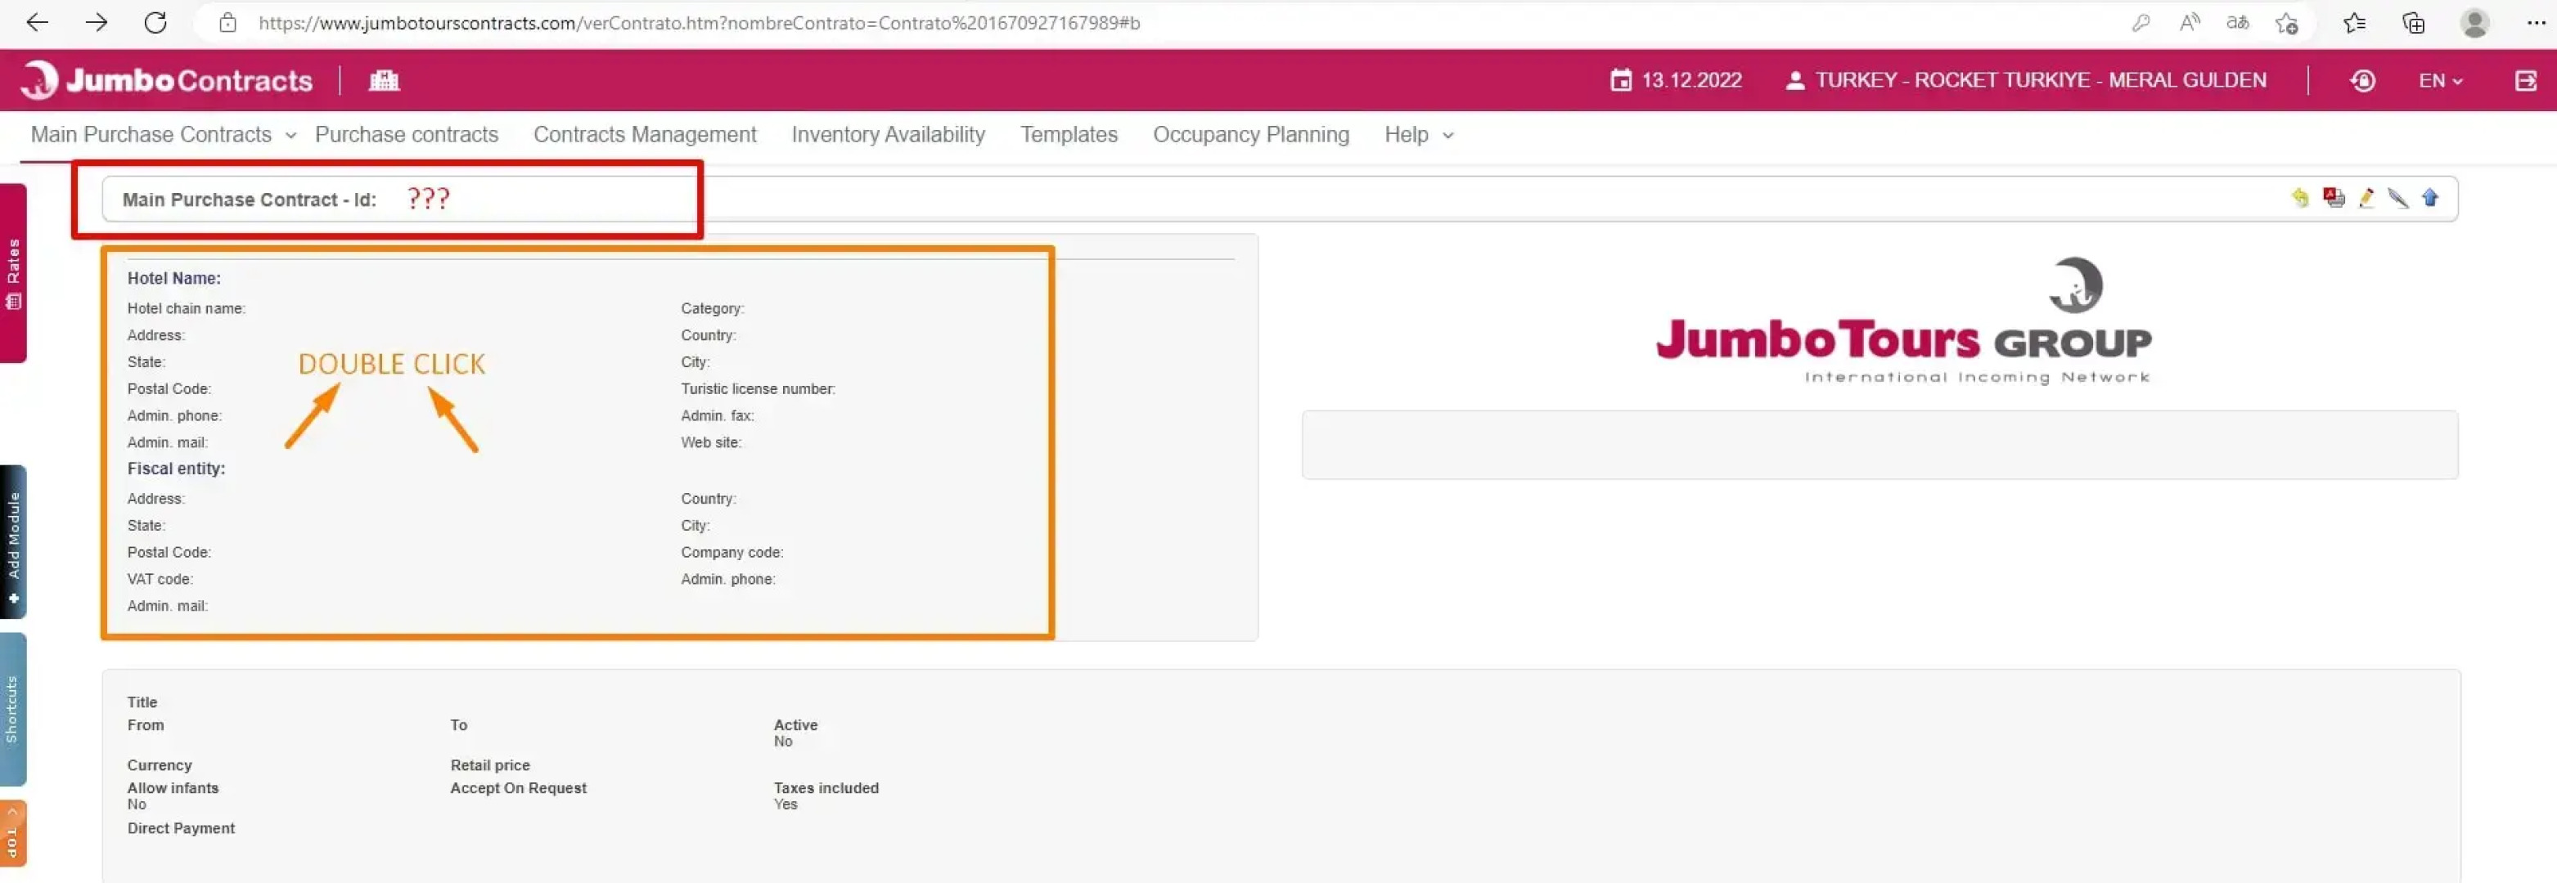Viewport: 2557px width, 883px height.
Task: Expand the Help menu
Action: [1417, 135]
